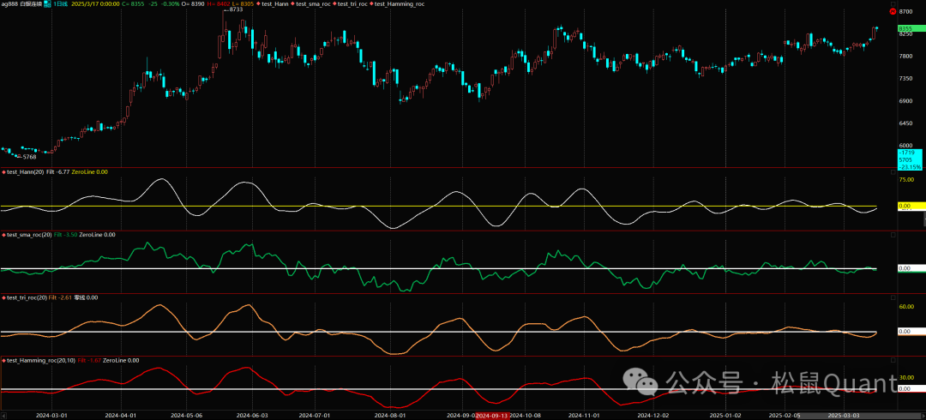Click the diamond icon of test_Hann(20) panel
This screenshot has width=926, height=420.
(3, 172)
